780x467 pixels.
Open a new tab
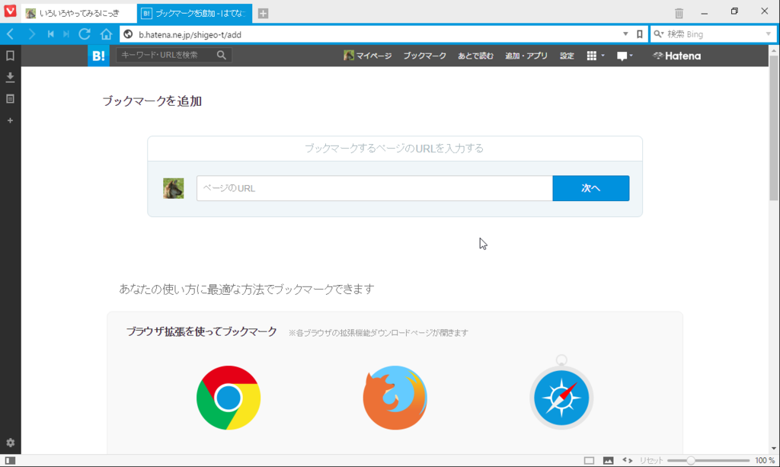(263, 14)
